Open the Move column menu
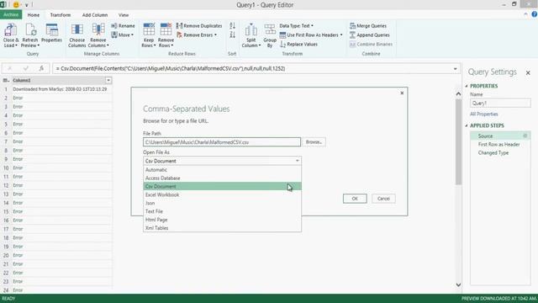 point(123,35)
